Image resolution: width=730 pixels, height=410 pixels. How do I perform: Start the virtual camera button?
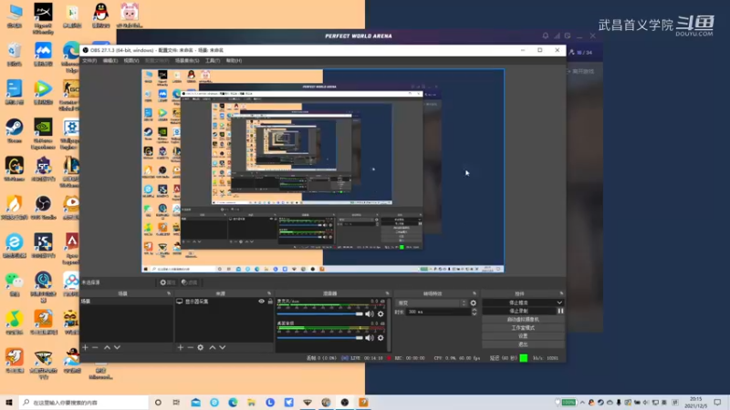(x=523, y=320)
